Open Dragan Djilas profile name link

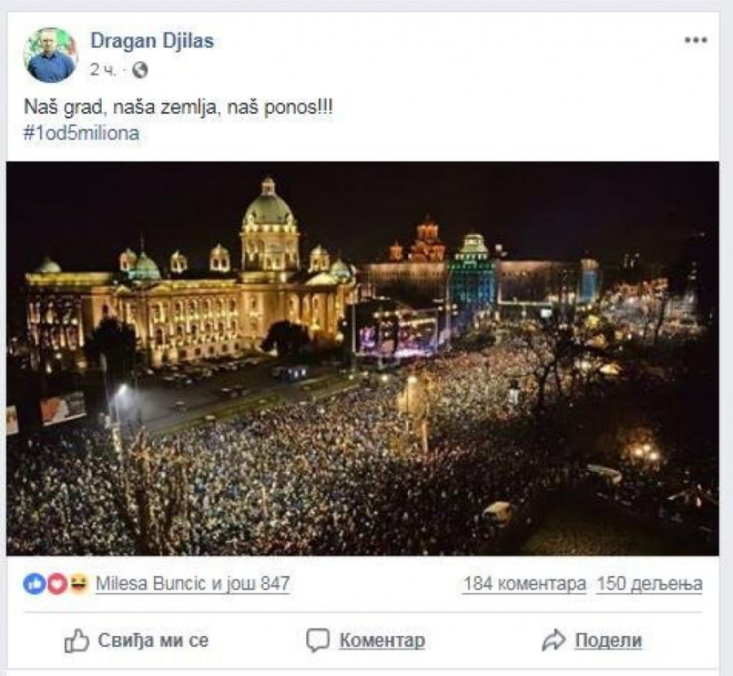[151, 41]
